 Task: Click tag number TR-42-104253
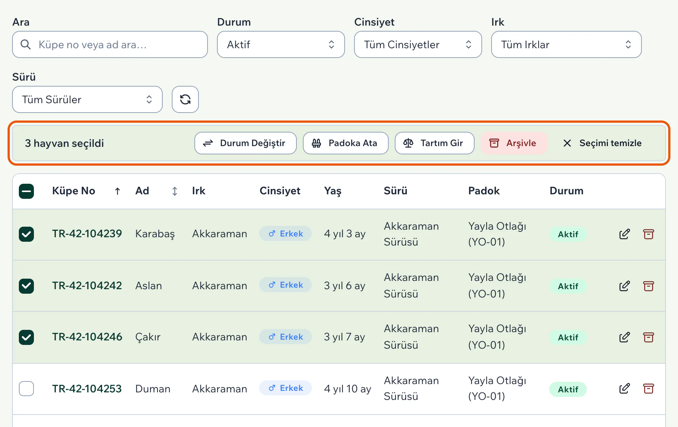87,389
